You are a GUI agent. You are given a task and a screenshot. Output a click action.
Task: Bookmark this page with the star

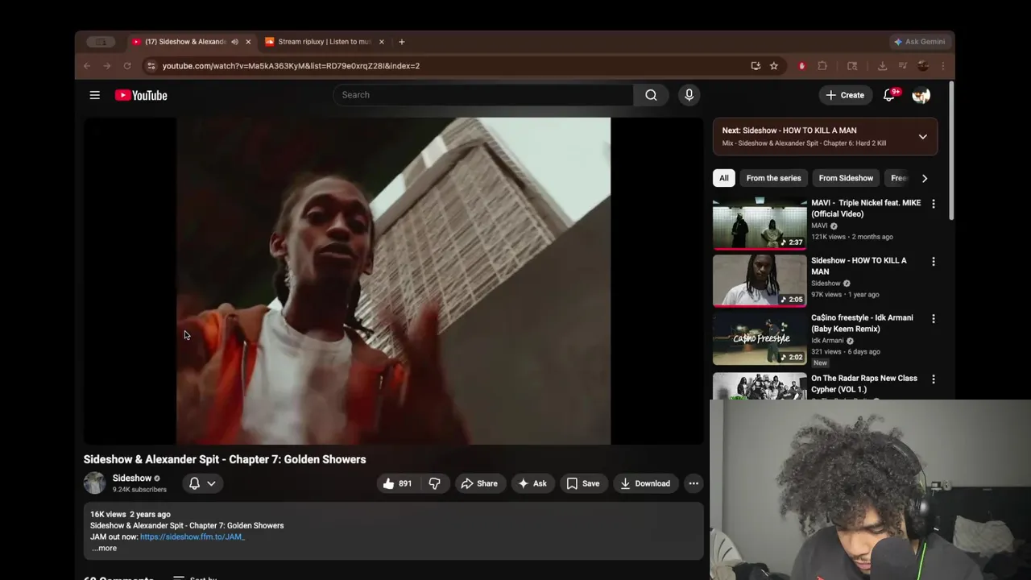[x=774, y=66]
